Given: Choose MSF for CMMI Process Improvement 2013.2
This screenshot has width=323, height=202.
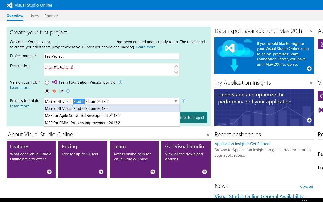Looking at the screenshot, I should (x=112, y=123).
